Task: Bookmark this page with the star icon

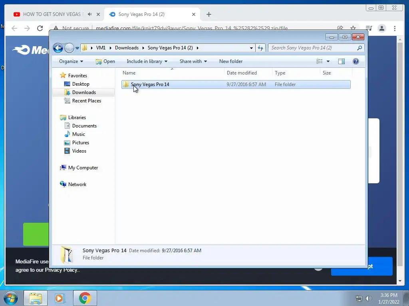Action: [x=353, y=28]
